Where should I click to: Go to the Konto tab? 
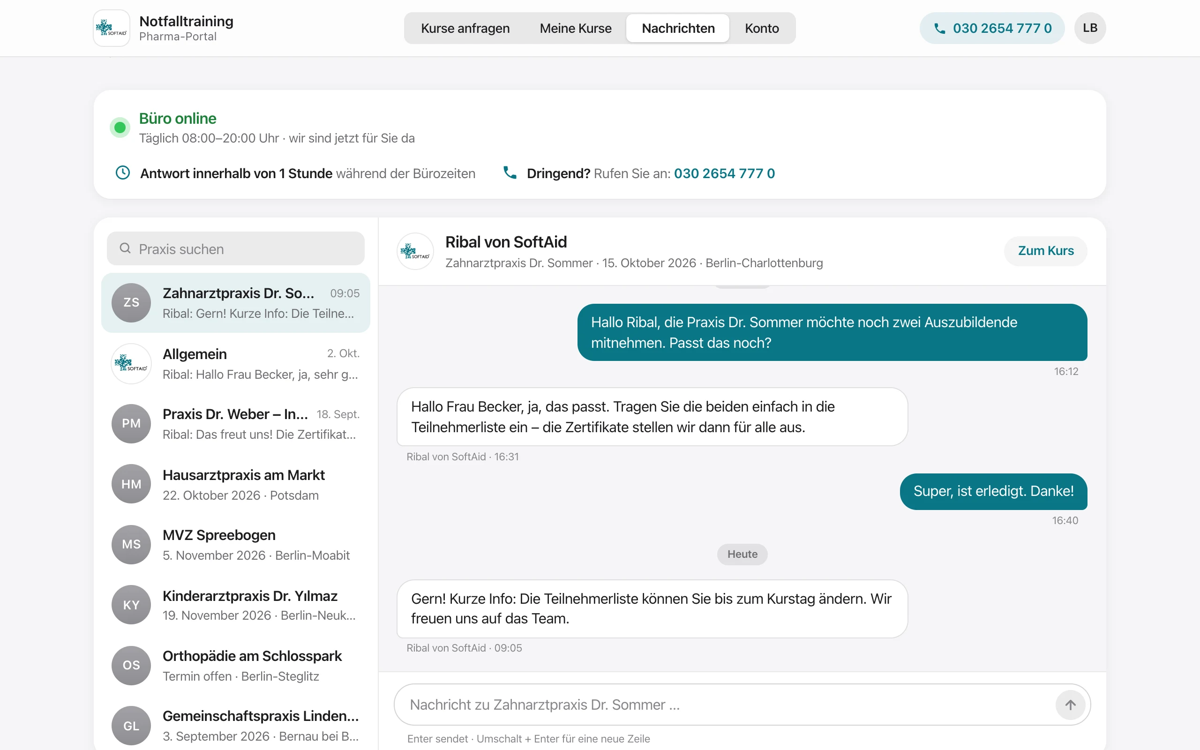click(762, 28)
